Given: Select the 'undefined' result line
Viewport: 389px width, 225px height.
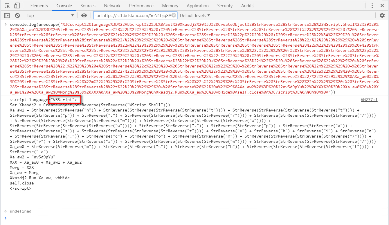Looking at the screenshot, I should [20, 211].
